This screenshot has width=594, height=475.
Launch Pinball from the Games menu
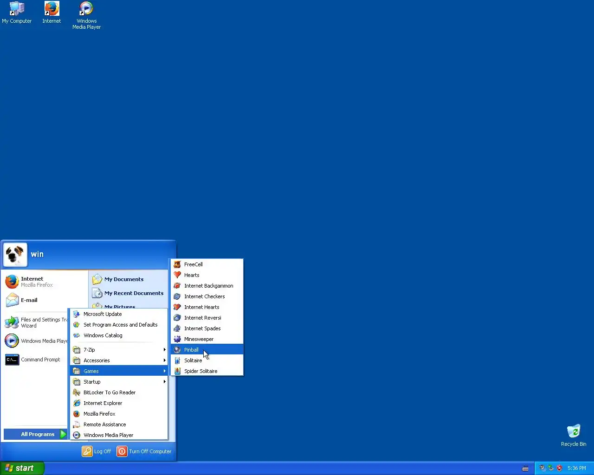click(x=207, y=350)
